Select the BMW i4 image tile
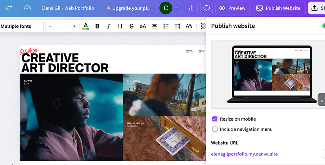 point(71,117)
